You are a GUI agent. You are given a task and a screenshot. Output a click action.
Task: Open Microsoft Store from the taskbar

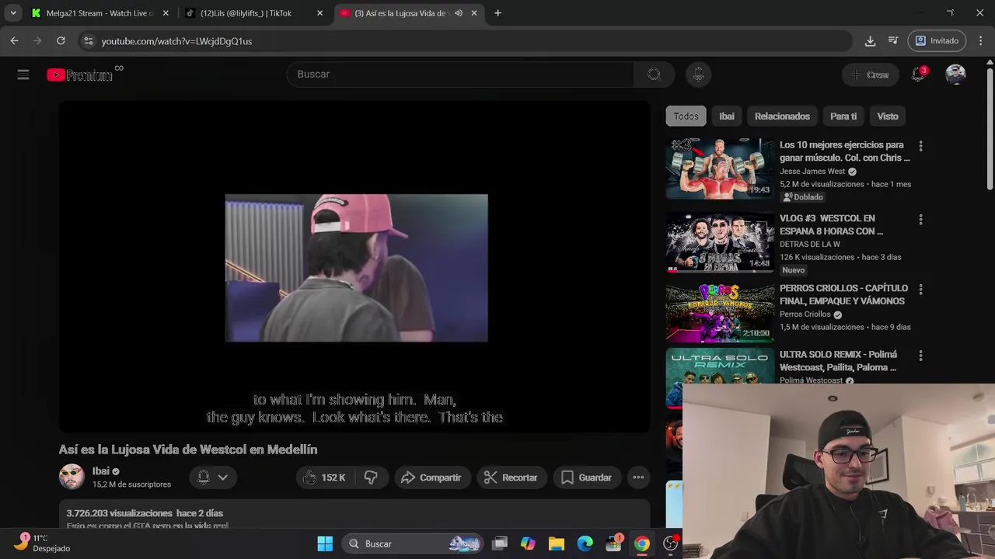tap(613, 543)
